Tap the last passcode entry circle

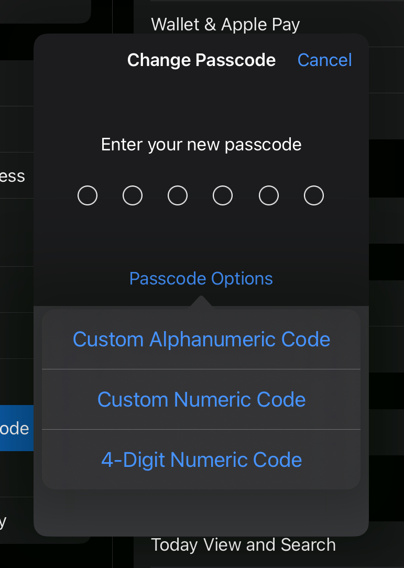(x=313, y=195)
